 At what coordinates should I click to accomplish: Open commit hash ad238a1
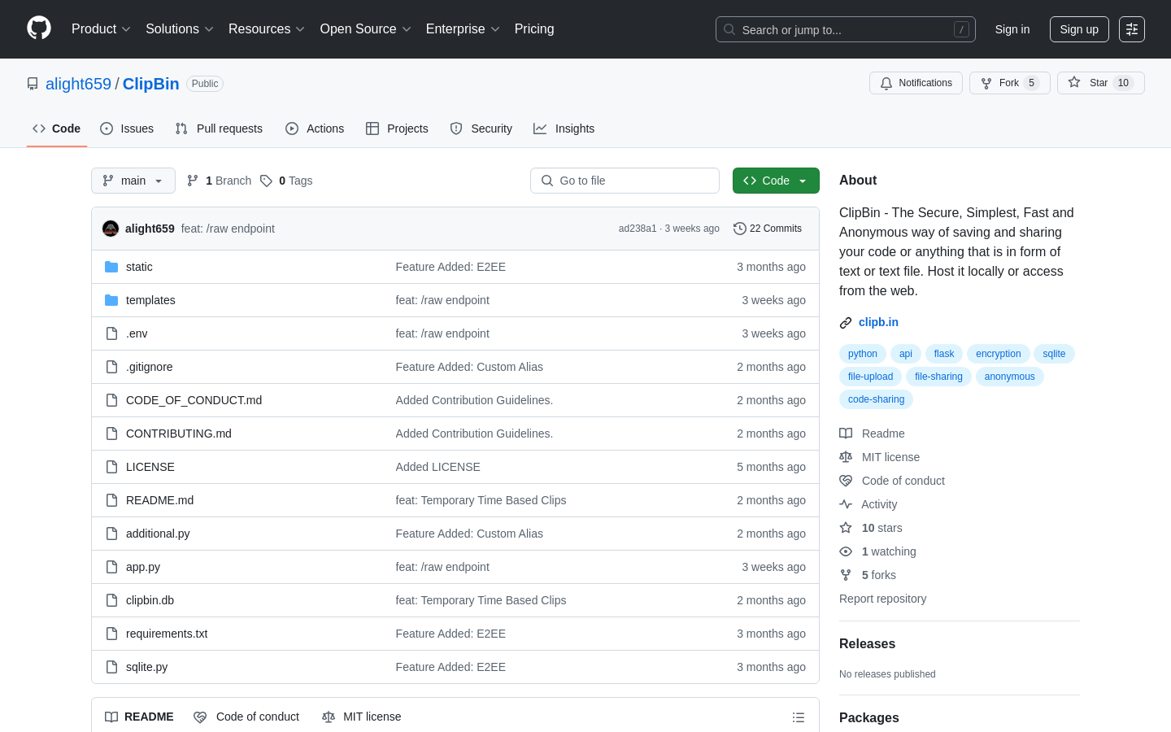click(x=638, y=229)
